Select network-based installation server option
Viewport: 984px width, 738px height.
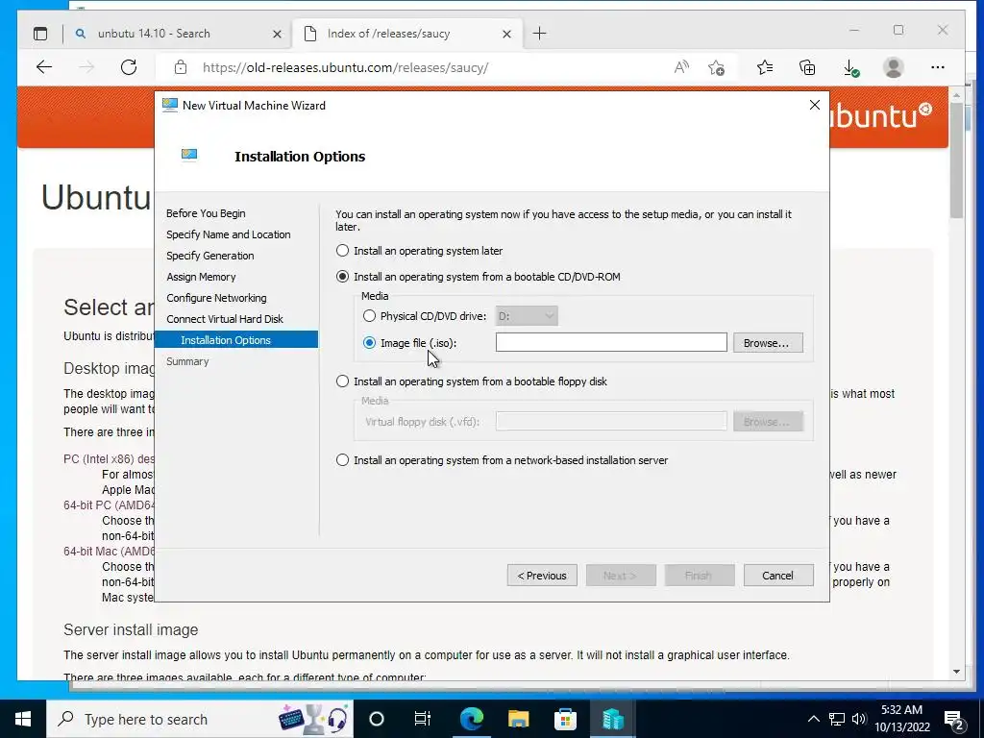343,460
